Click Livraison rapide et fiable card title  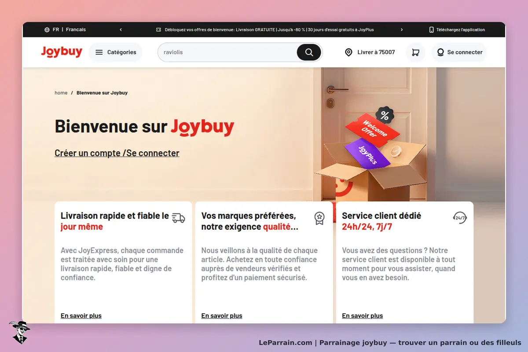pos(115,221)
